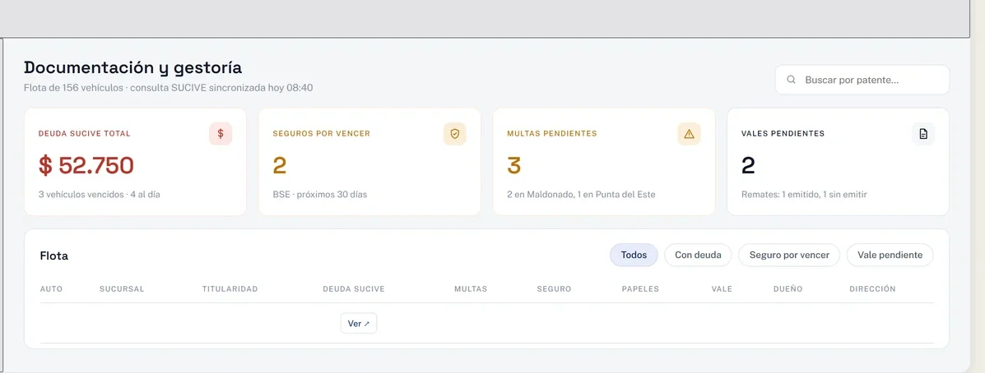Click the Flota table title

click(x=54, y=256)
